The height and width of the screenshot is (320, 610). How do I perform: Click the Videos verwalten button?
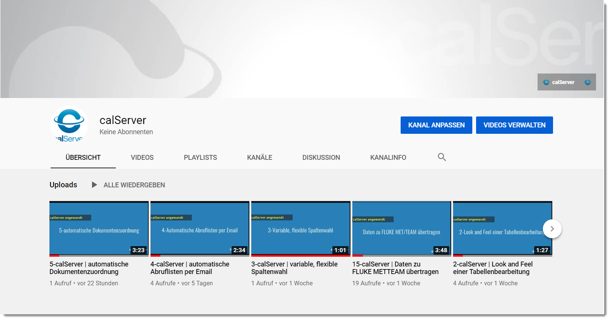(x=515, y=125)
